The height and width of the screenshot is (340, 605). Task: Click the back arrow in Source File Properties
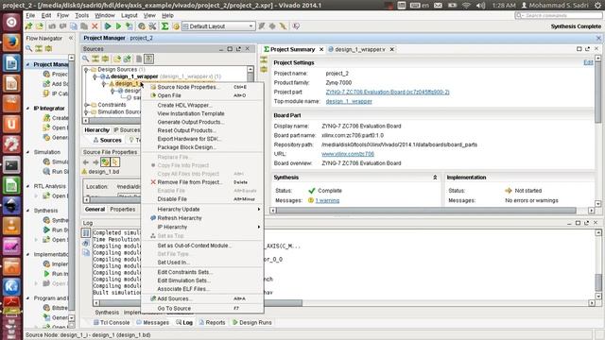click(86, 162)
